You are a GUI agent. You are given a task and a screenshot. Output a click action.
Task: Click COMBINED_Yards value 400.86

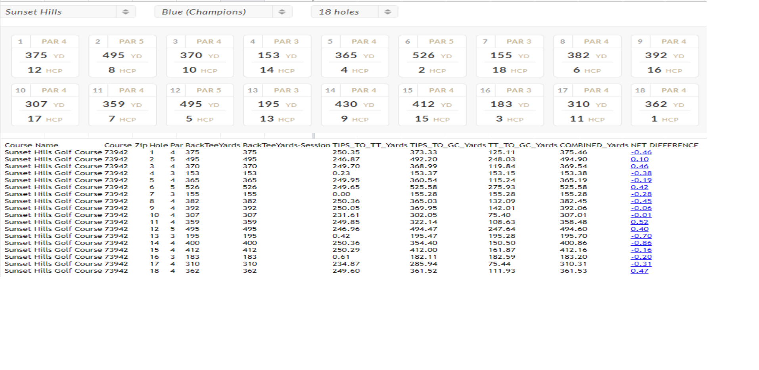coord(573,243)
